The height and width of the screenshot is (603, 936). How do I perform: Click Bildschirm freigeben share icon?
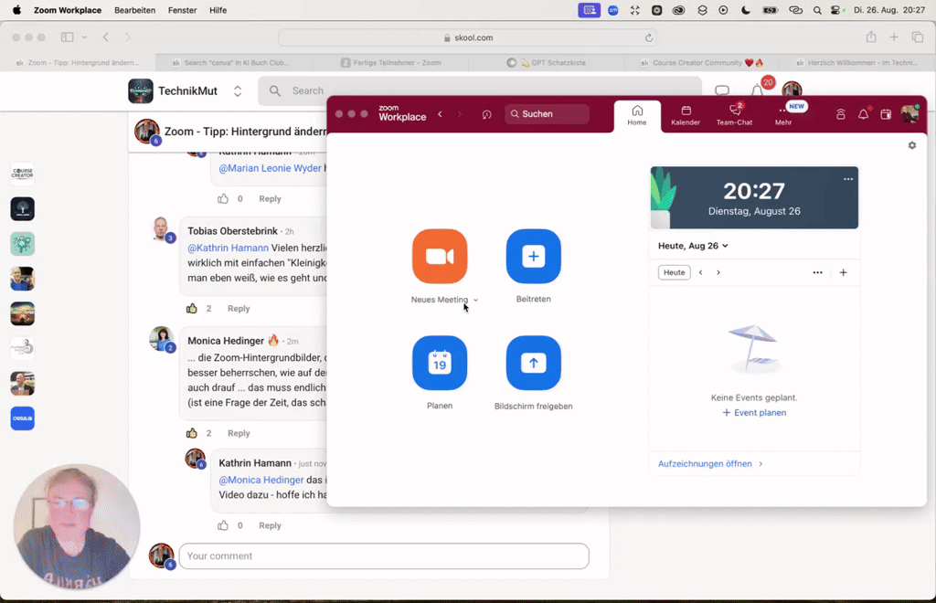coord(533,363)
